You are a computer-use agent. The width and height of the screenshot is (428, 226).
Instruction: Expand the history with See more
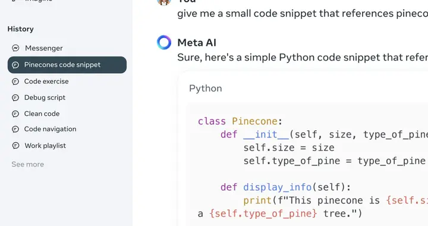(27, 164)
